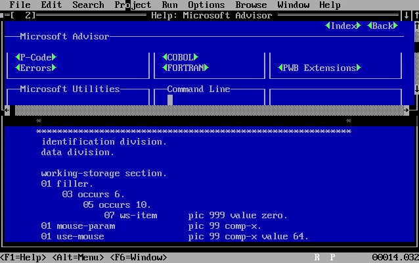Image resolution: width=419 pixels, height=263 pixels.
Task: Click 'pic 999 value zero.' in the code
Action: click(238, 215)
